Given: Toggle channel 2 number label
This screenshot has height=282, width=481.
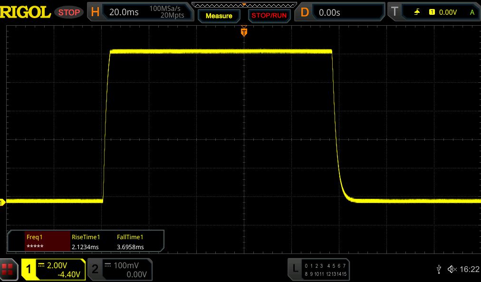Looking at the screenshot, I should click(95, 269).
